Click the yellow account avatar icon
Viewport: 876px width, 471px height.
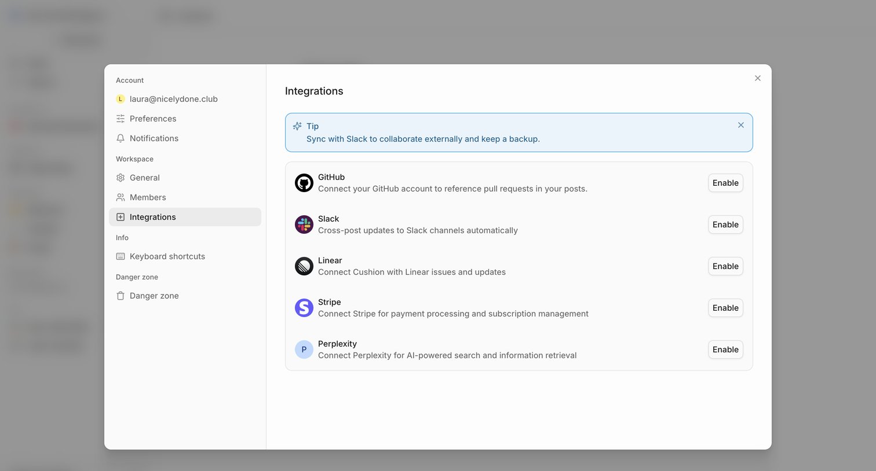121,99
